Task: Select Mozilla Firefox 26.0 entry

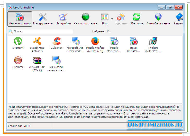Action: [x=95, y=41]
